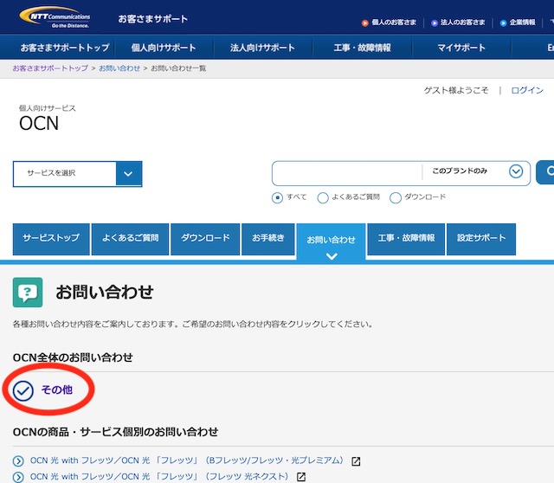Switch to the ダウンロード tab
The height and width of the screenshot is (483, 554).
pos(205,239)
